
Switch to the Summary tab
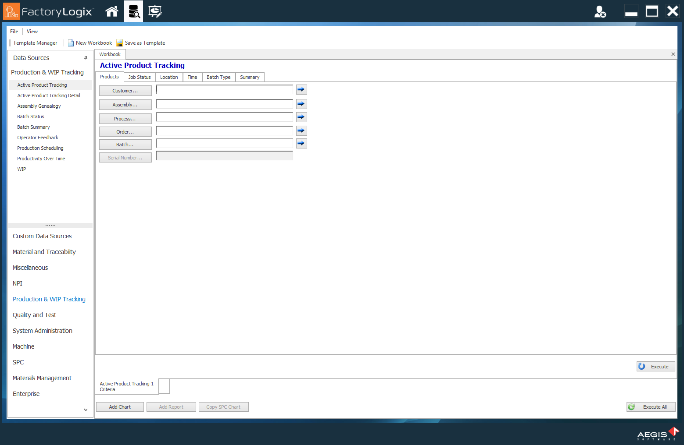pyautogui.click(x=250, y=77)
